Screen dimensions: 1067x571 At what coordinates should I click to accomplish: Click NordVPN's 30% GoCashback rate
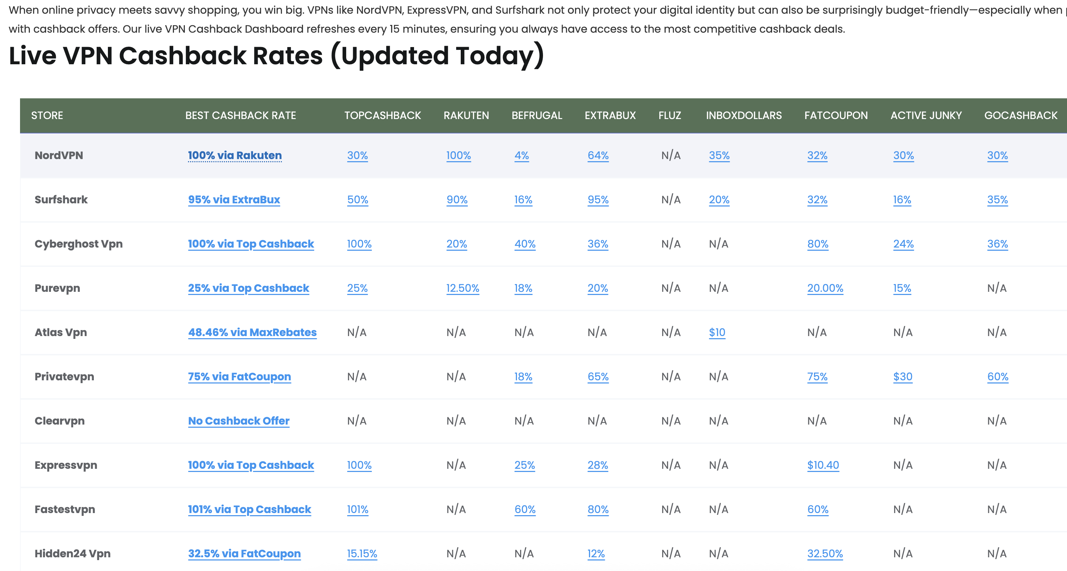pyautogui.click(x=997, y=156)
